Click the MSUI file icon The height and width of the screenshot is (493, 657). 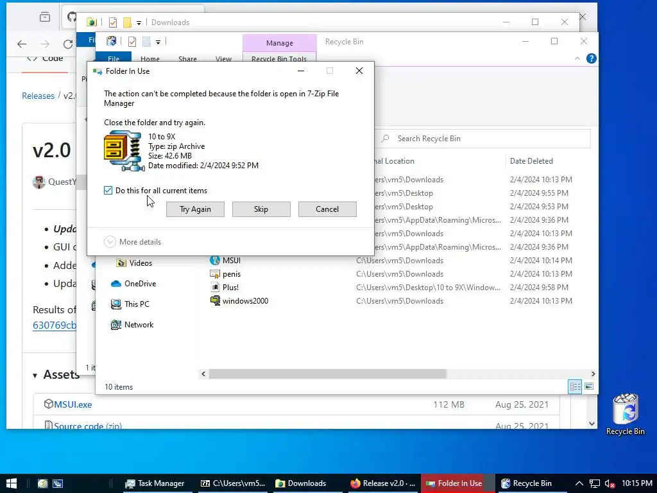[215, 261]
